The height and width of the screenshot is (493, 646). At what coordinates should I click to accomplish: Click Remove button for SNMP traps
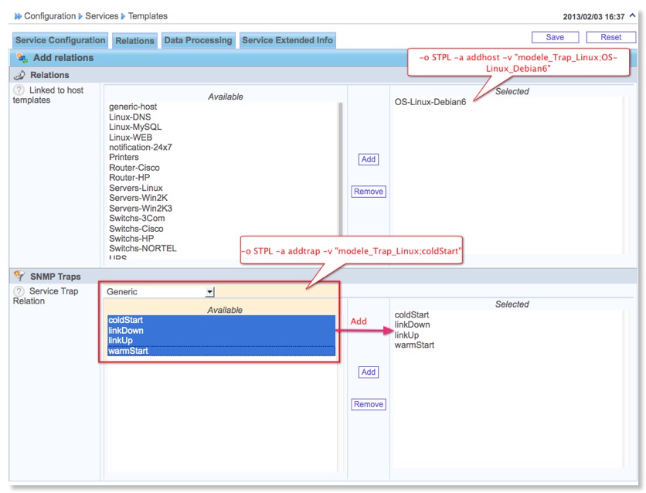(x=369, y=404)
